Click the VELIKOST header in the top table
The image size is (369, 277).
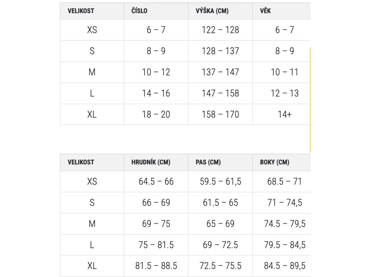click(81, 11)
